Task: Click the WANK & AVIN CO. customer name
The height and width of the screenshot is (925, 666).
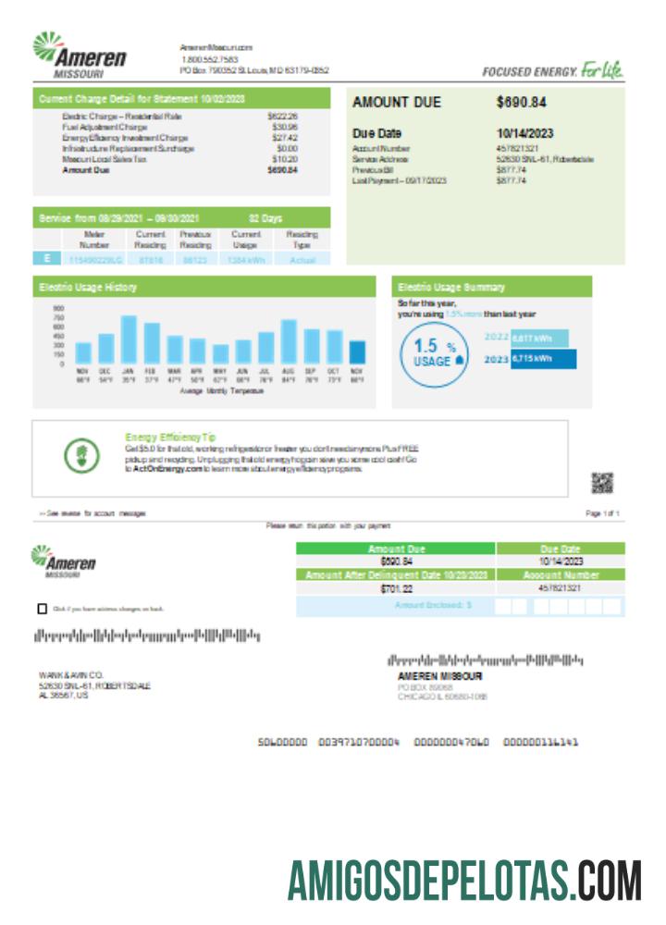Action: click(71, 675)
